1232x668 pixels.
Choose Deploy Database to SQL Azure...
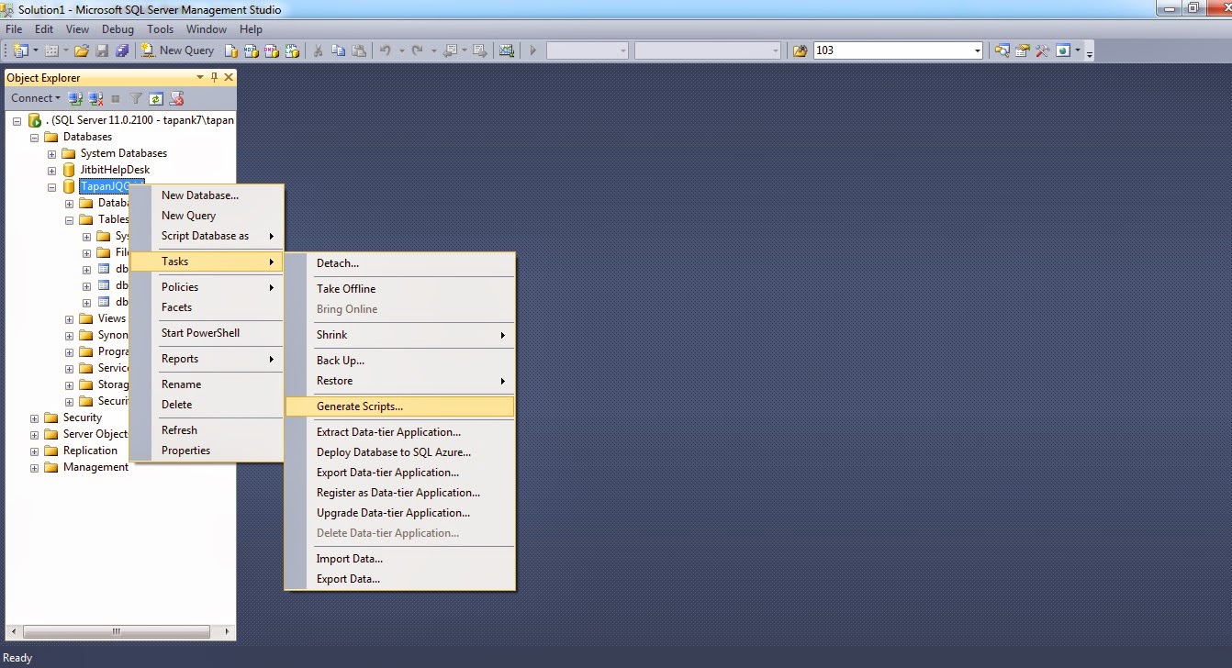[400, 452]
